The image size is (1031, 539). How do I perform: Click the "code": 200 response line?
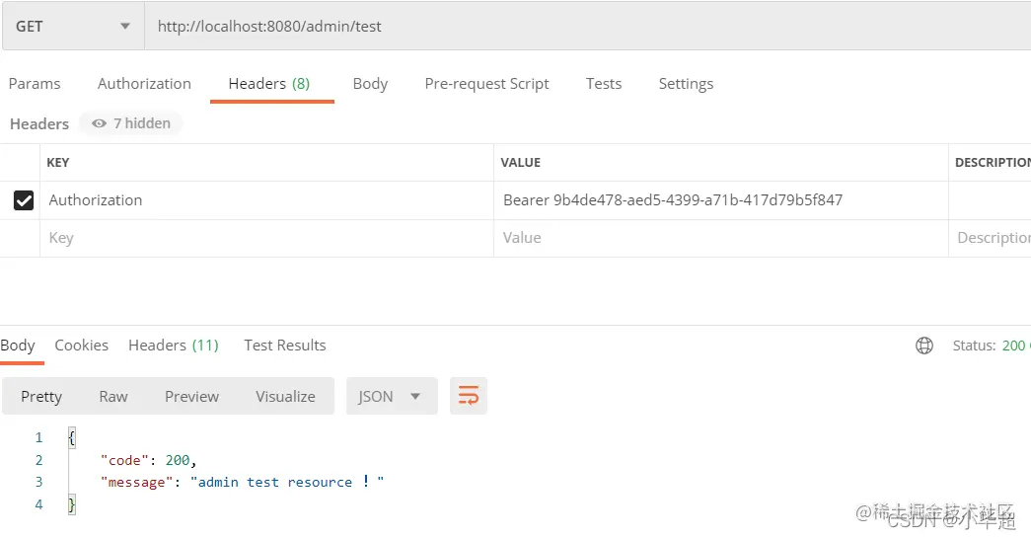click(x=149, y=460)
